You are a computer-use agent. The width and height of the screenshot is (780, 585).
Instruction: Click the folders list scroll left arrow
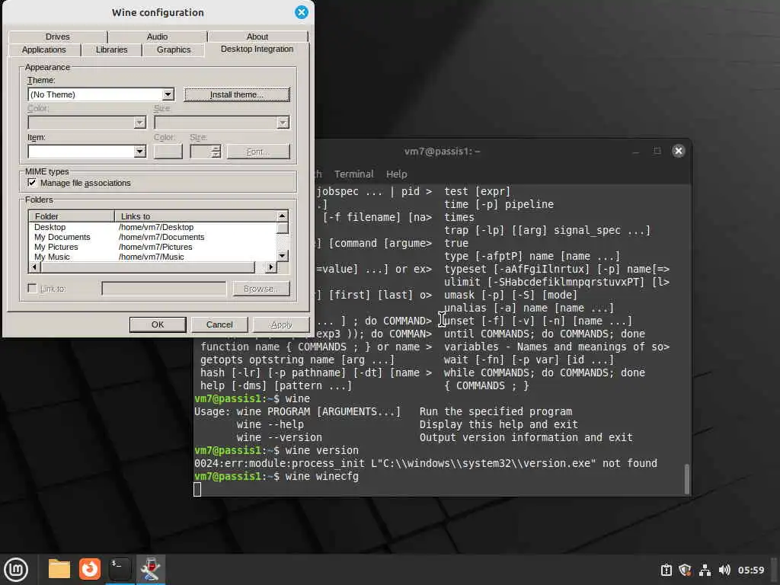34,267
